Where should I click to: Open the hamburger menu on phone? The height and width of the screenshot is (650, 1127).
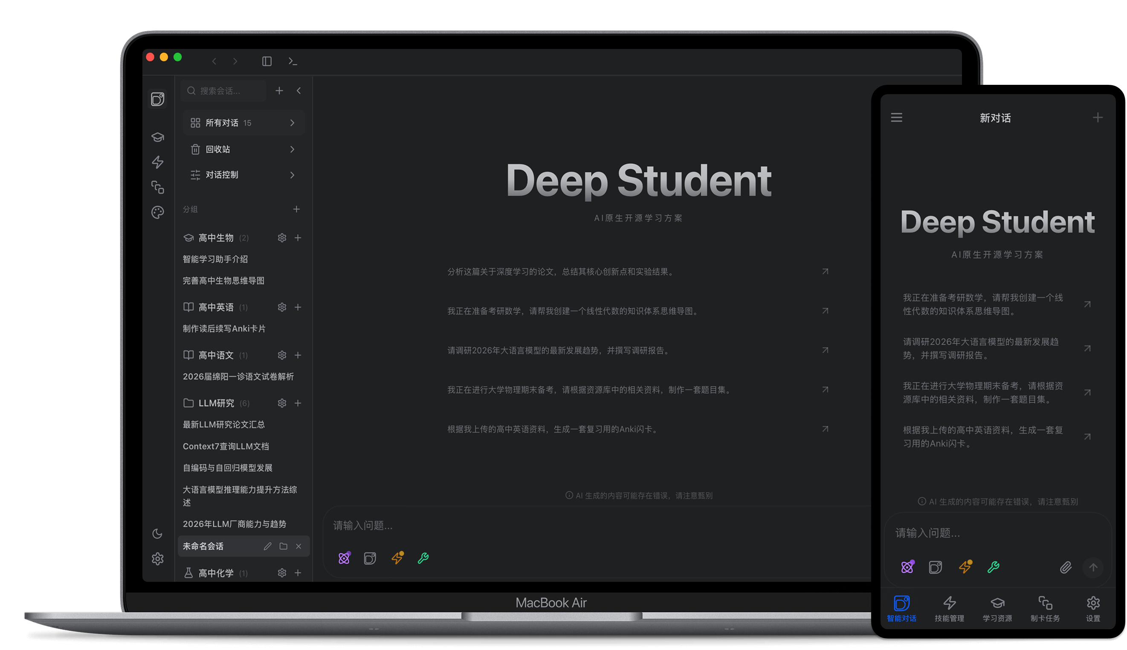(x=897, y=117)
